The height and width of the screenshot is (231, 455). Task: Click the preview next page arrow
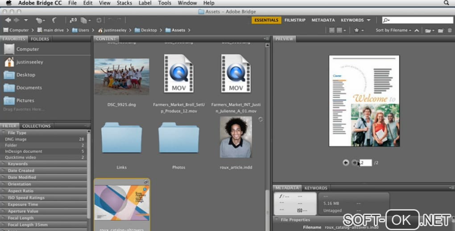click(355, 163)
